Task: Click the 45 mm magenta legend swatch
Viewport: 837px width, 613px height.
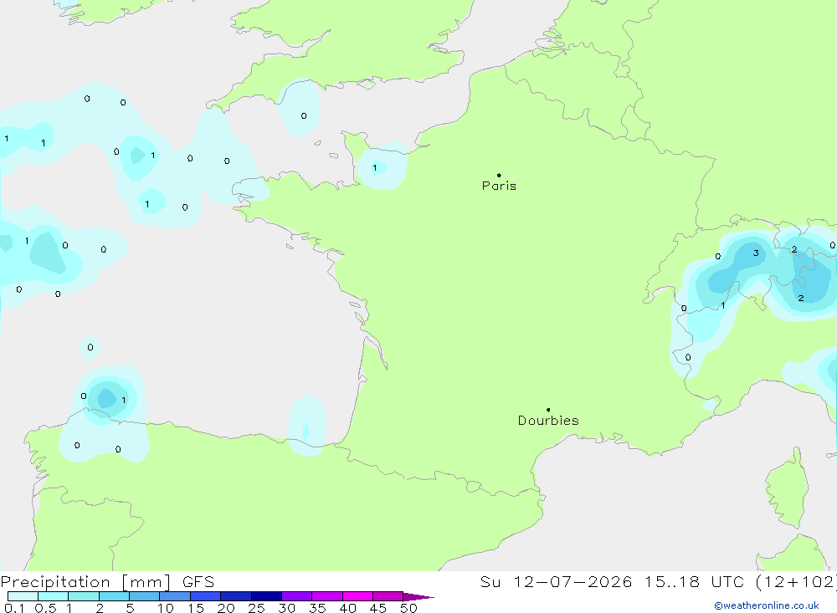Action: tap(388, 596)
